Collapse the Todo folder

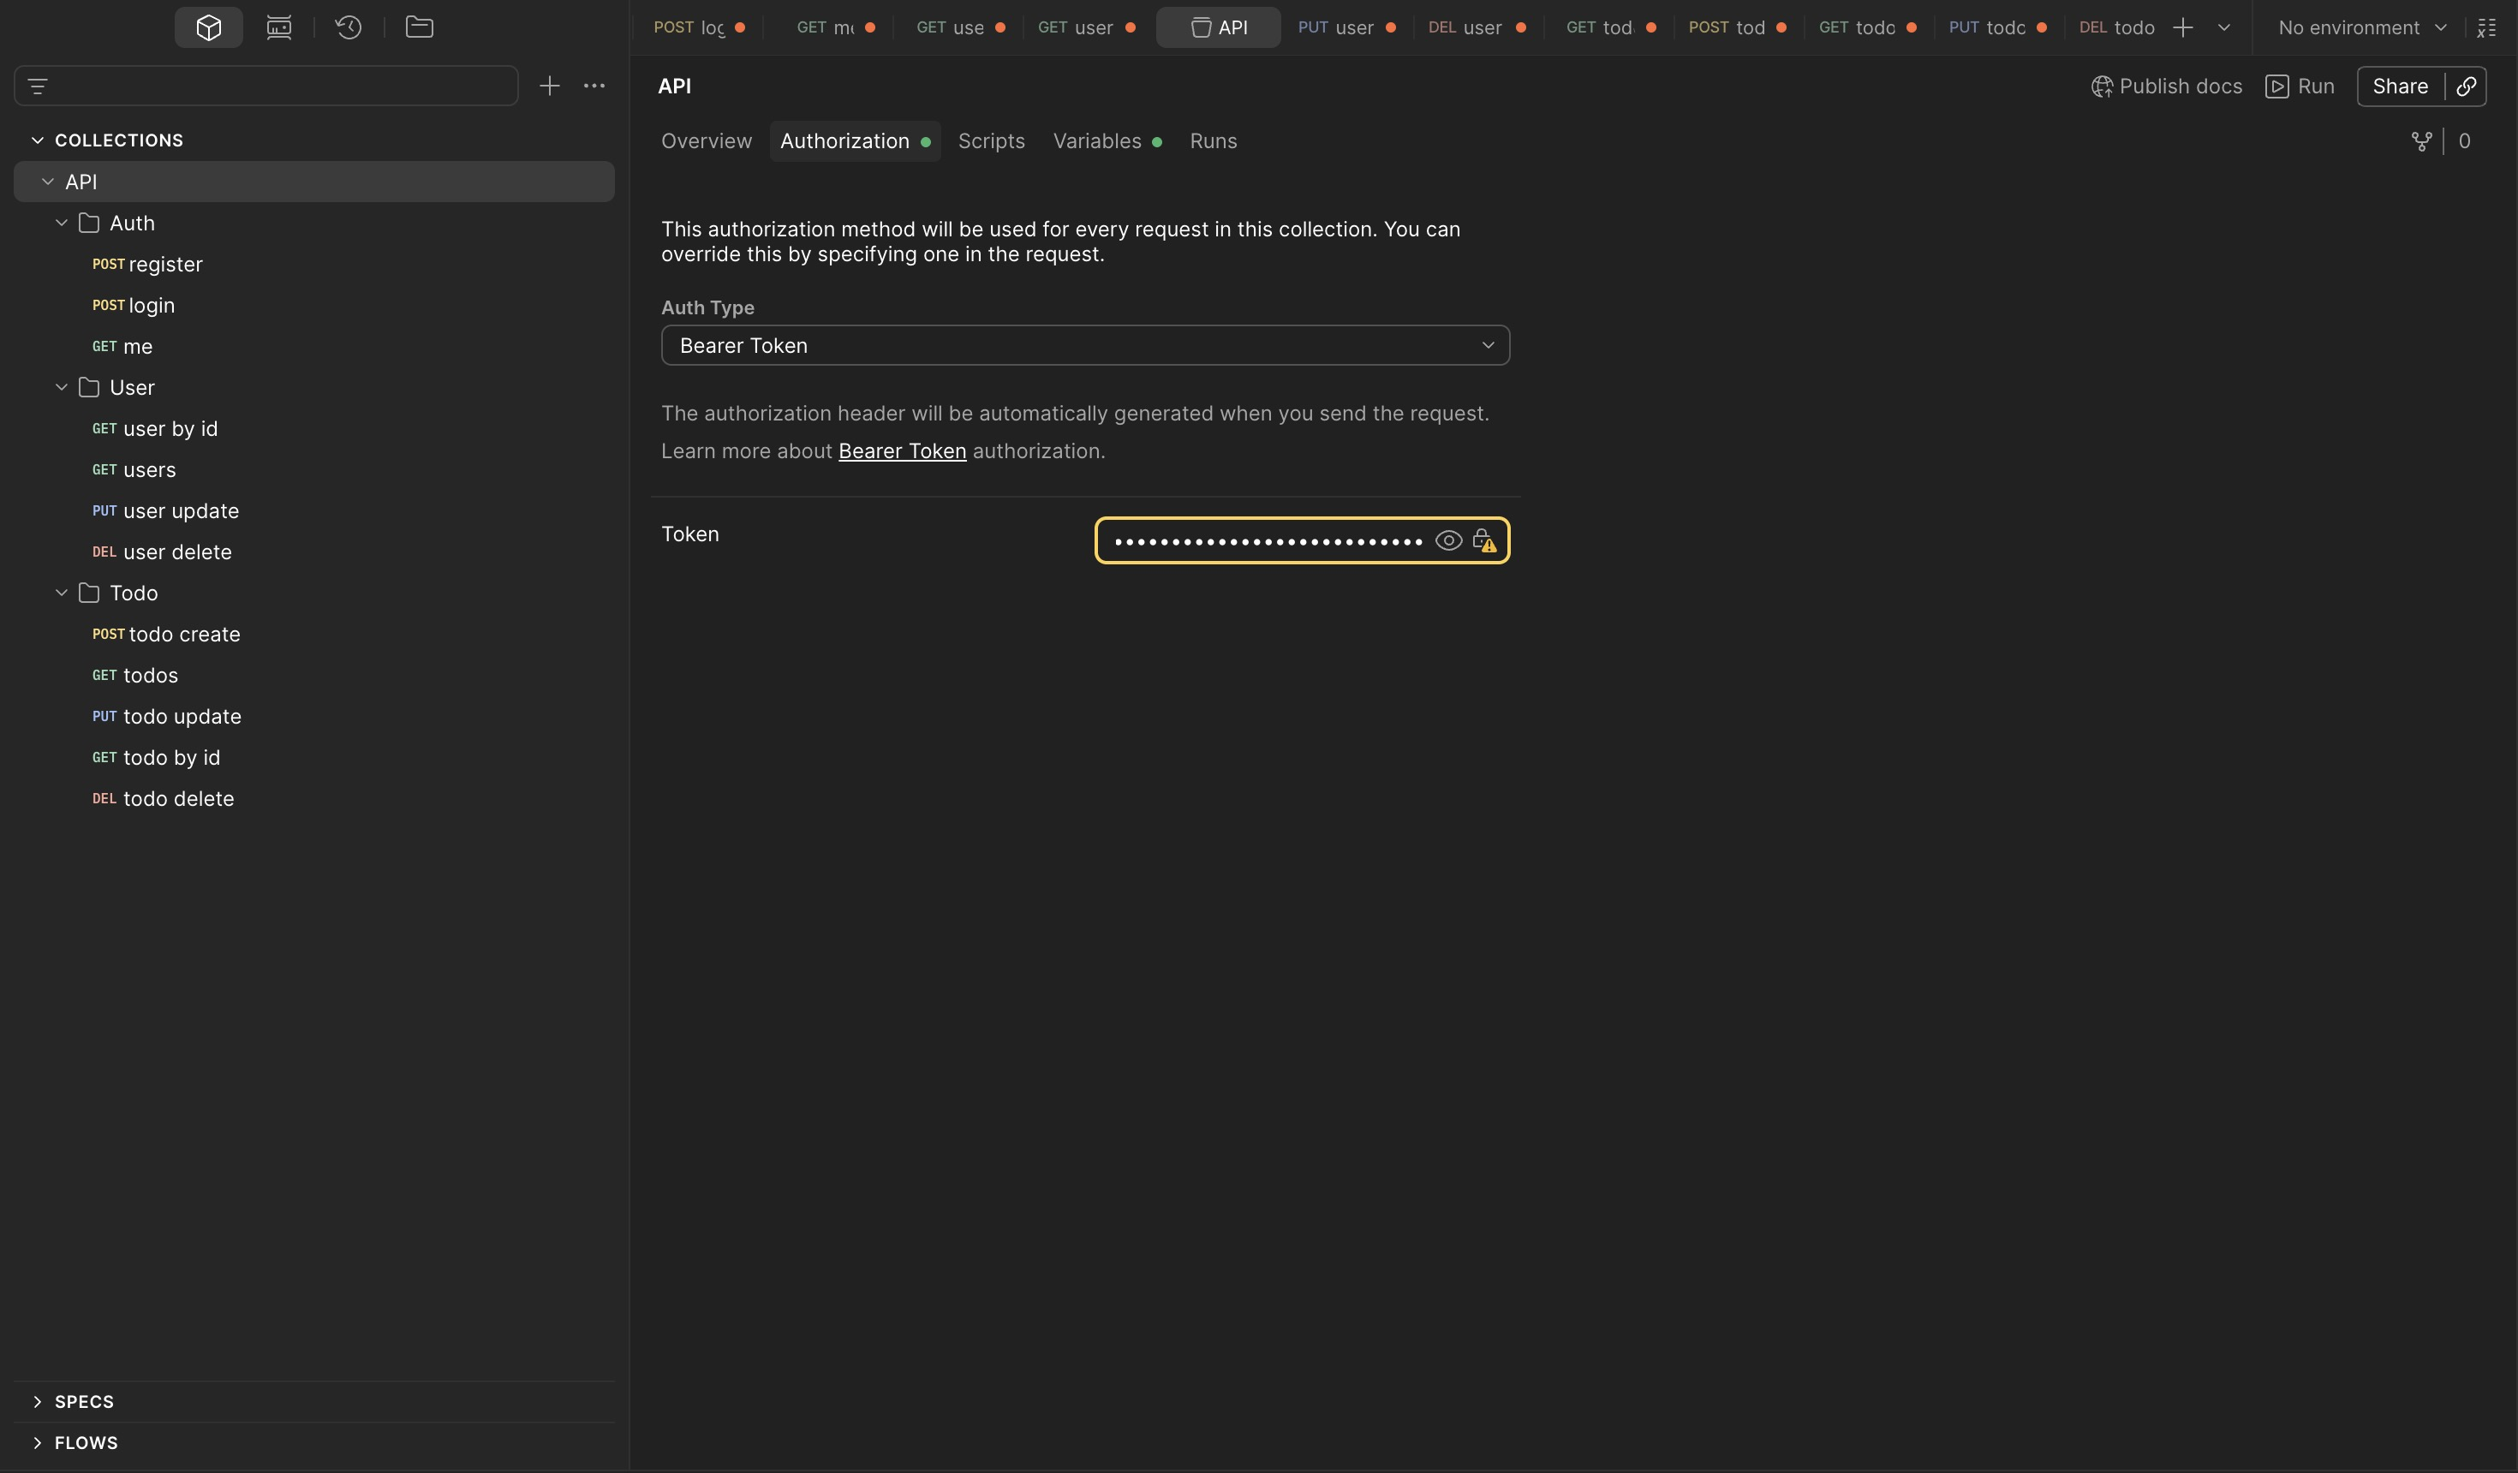[62, 593]
